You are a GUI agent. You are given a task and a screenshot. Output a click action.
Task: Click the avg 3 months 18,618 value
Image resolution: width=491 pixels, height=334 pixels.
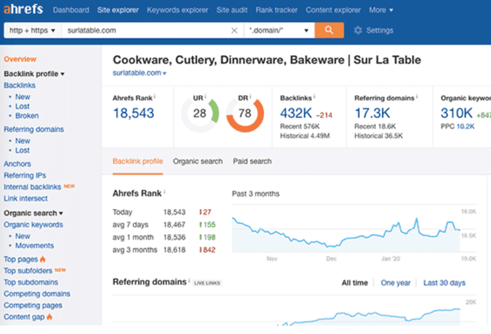(x=174, y=250)
